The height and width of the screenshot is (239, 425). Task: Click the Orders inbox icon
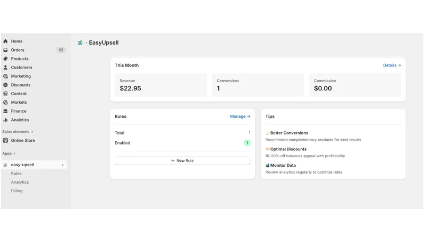tap(5, 50)
